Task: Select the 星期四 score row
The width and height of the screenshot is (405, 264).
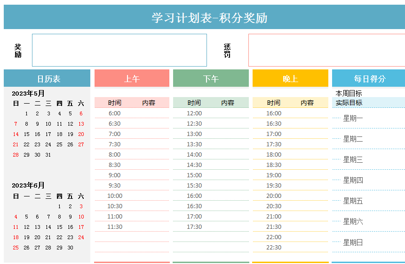Action: 369,180
